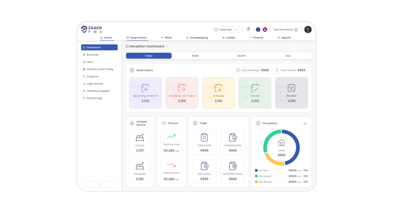Select the Month time range
Screen dimensions: 393x213
[x=241, y=56]
